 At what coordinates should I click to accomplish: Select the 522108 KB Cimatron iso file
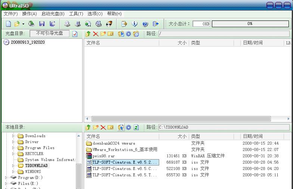124,168
